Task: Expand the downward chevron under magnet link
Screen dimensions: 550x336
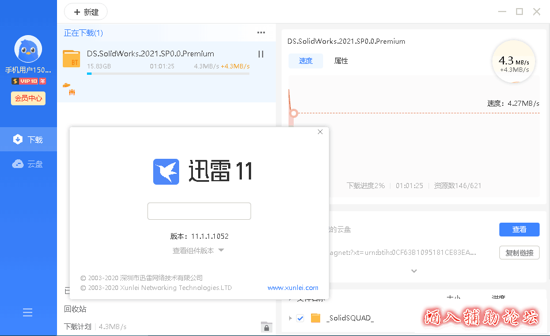Action: (x=414, y=270)
